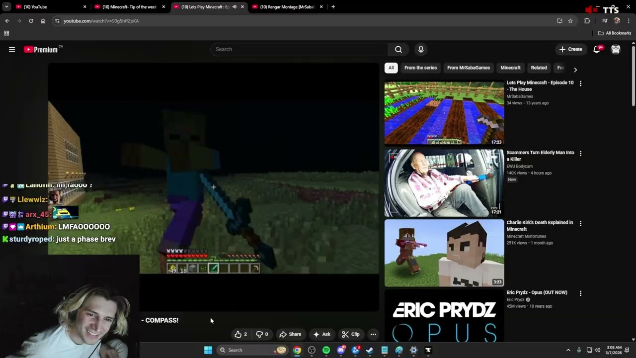The width and height of the screenshot is (636, 358).
Task: Open Chrome tab search dropdown
Action: [6, 7]
